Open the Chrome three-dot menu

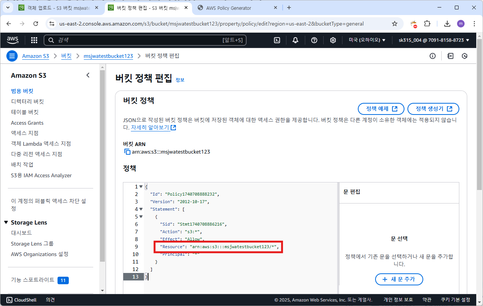pyautogui.click(x=474, y=24)
